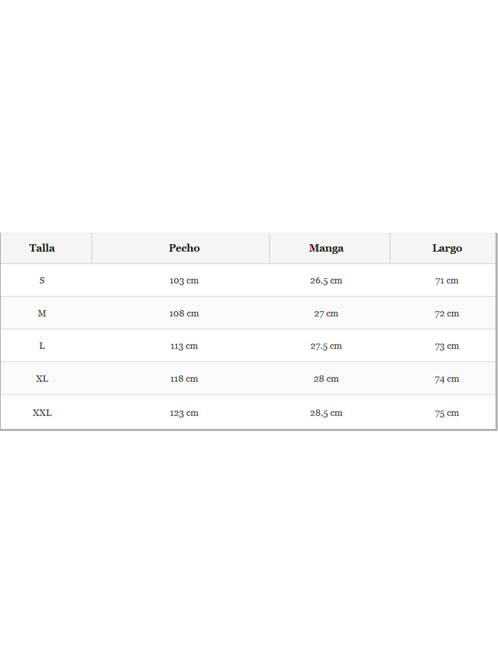Select the L size cell
The image size is (498, 664).
(x=42, y=346)
